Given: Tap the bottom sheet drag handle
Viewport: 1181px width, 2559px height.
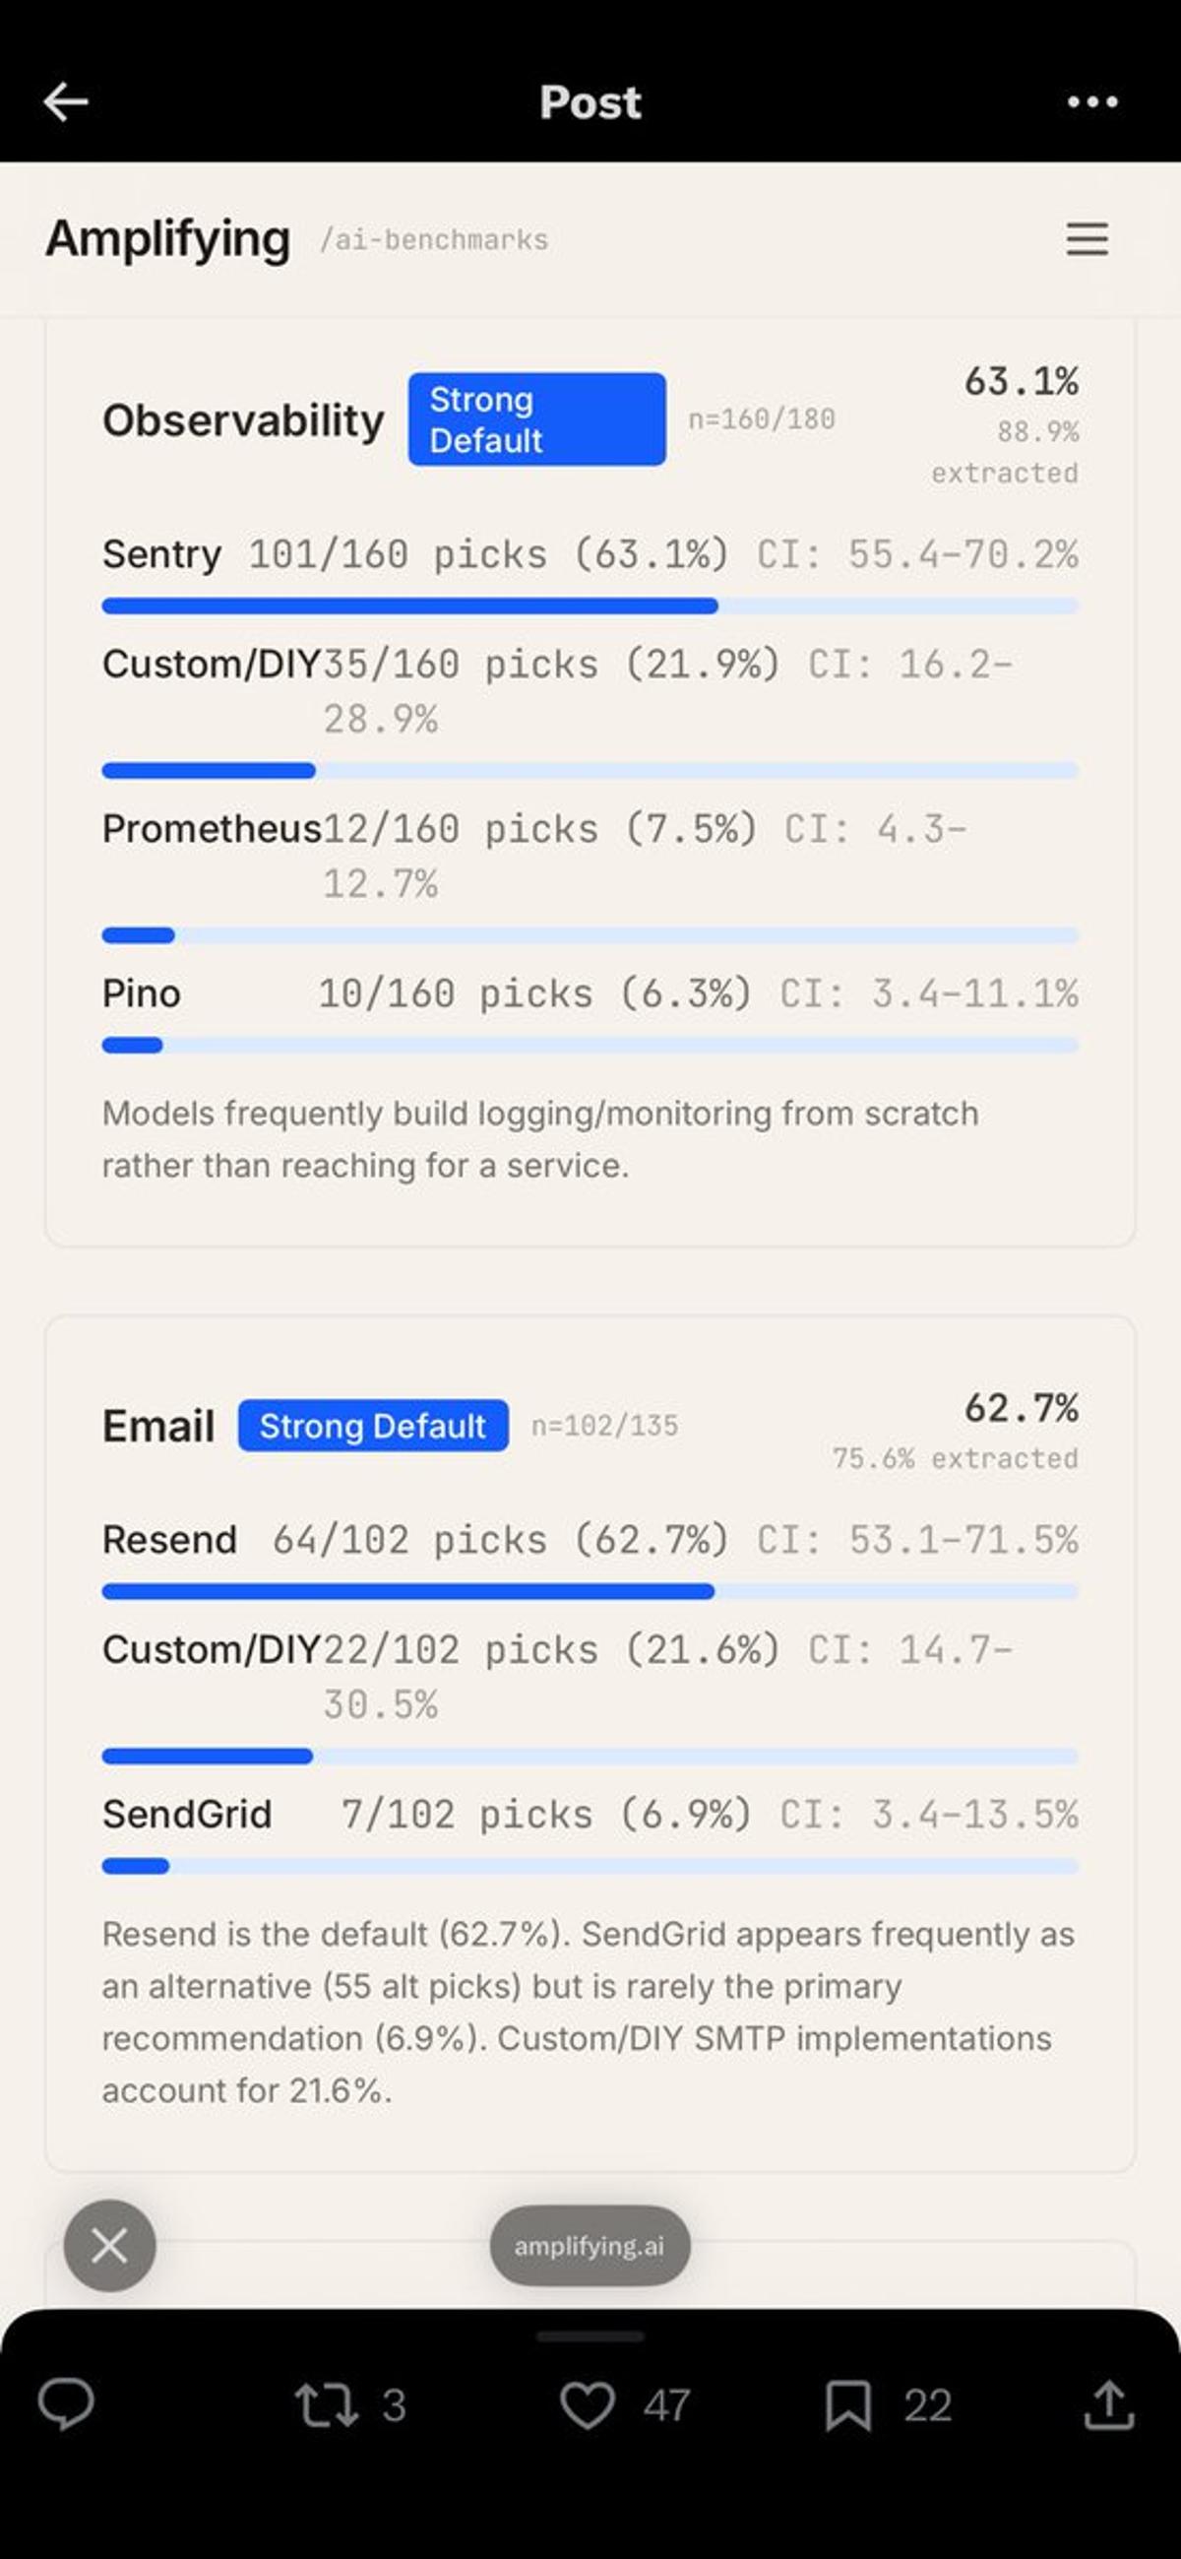Looking at the screenshot, I should point(590,2336).
